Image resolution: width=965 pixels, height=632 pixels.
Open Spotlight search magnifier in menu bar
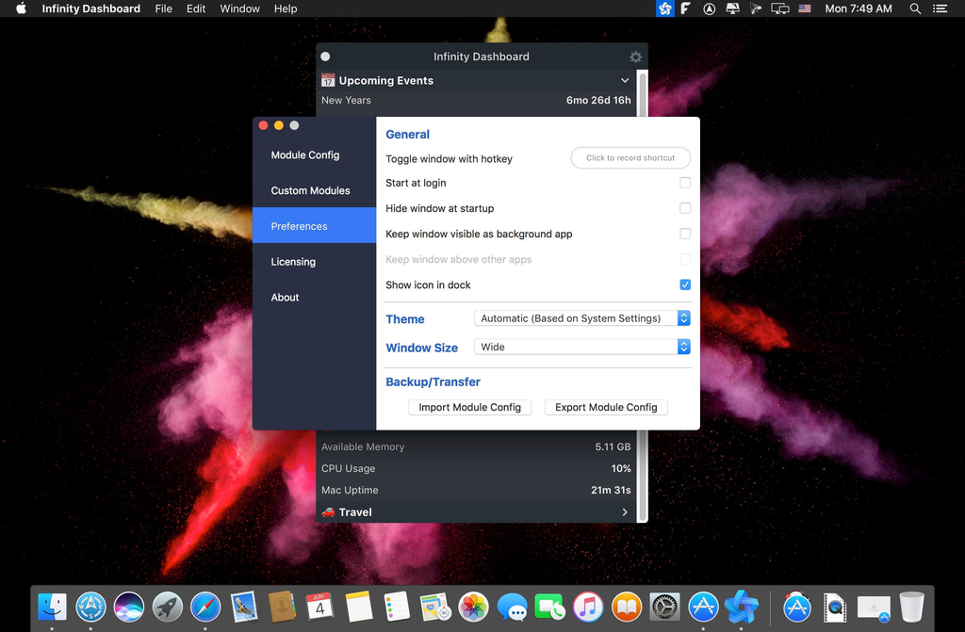point(915,8)
